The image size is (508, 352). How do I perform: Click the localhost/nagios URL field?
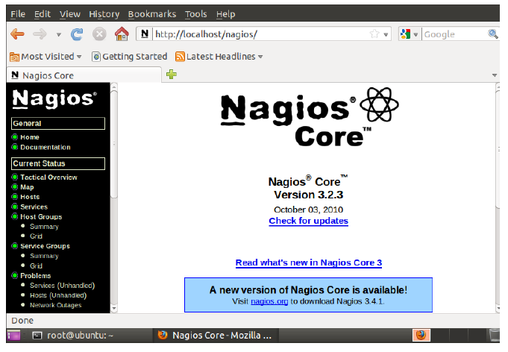pyautogui.click(x=261, y=34)
